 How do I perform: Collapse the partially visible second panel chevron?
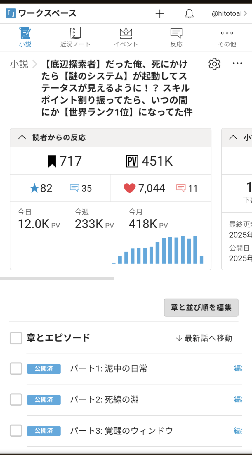click(233, 137)
